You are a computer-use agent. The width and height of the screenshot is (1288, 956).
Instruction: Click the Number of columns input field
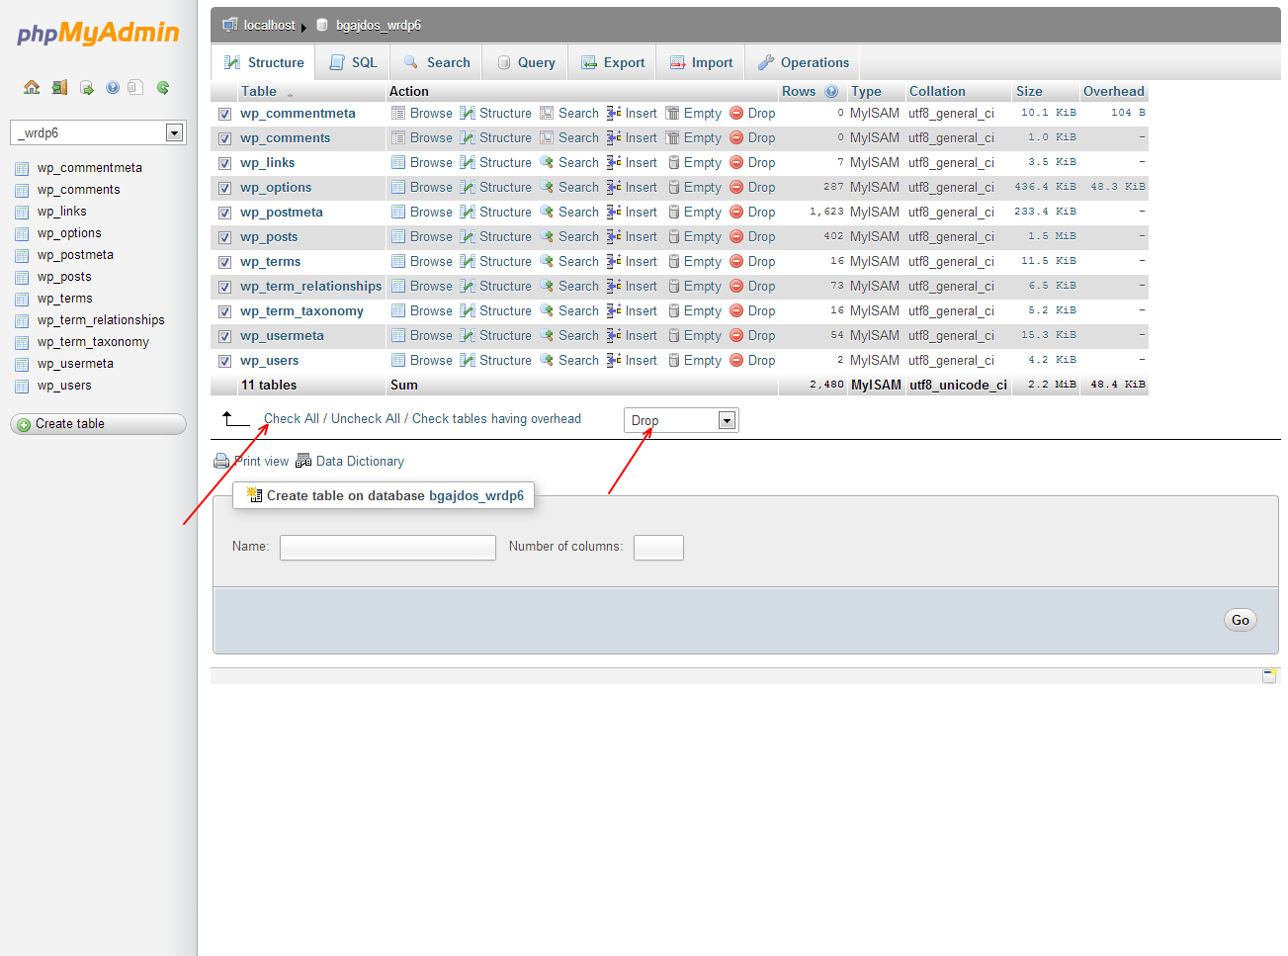pos(658,548)
